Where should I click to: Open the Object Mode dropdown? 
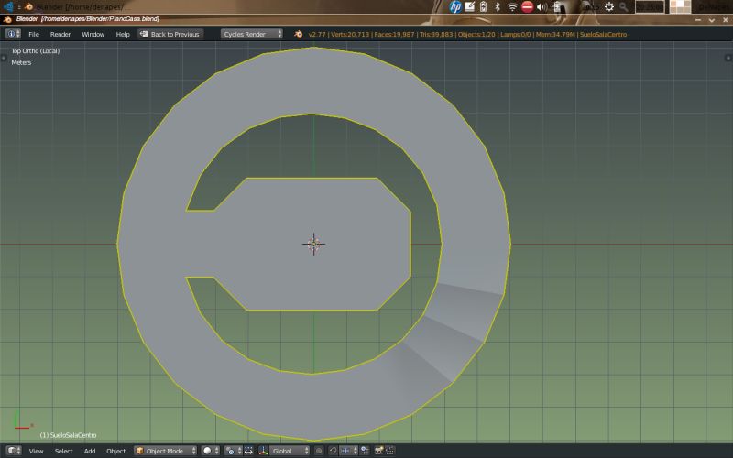click(x=166, y=451)
